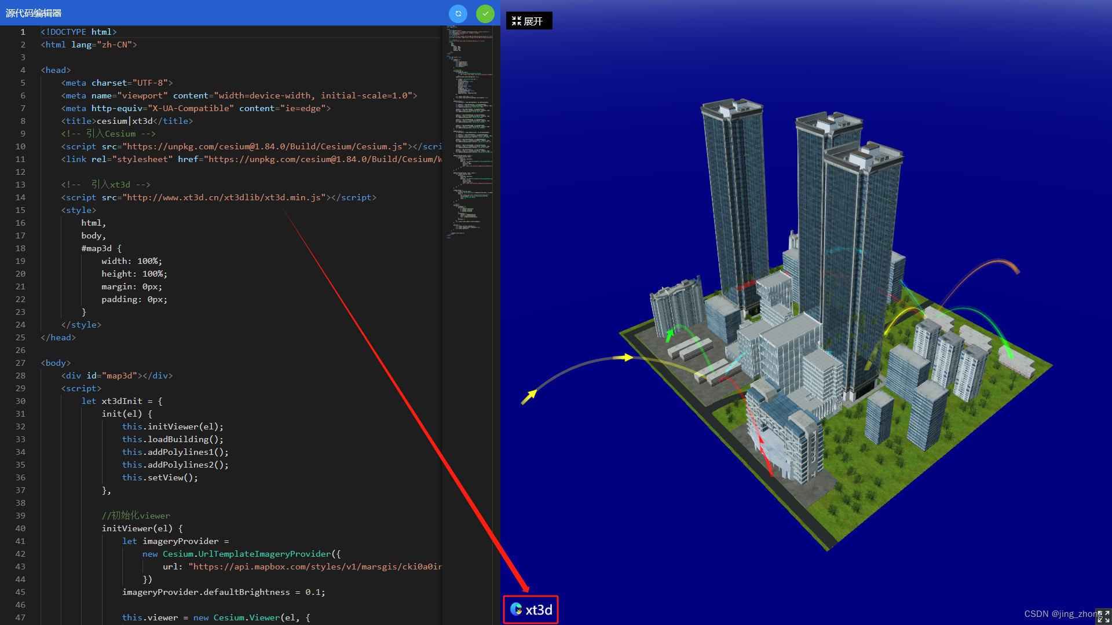Click line number 14 in gutter
This screenshot has height=625, width=1112.
[x=20, y=197]
